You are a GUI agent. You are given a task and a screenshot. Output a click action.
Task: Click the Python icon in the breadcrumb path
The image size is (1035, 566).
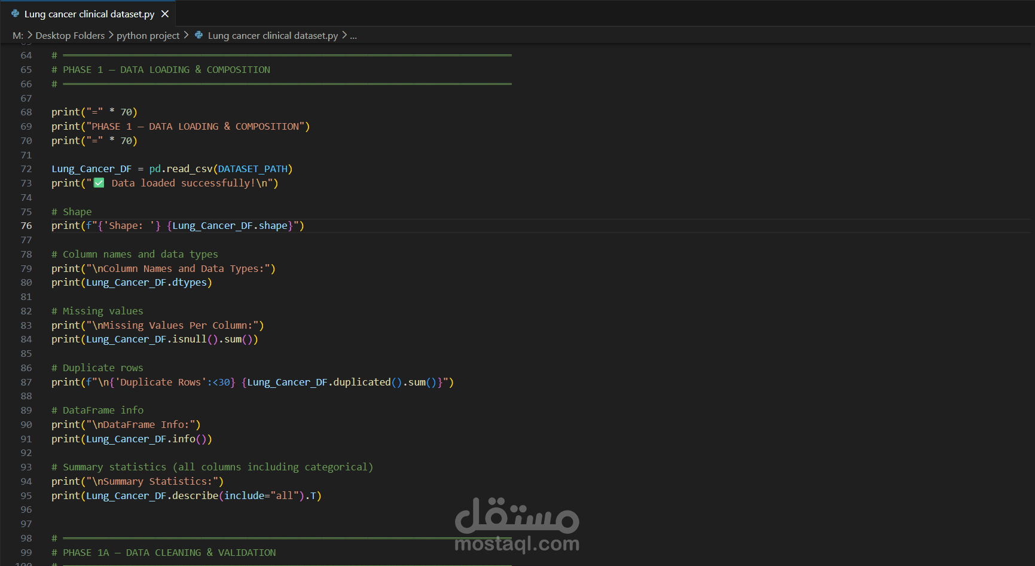(199, 35)
